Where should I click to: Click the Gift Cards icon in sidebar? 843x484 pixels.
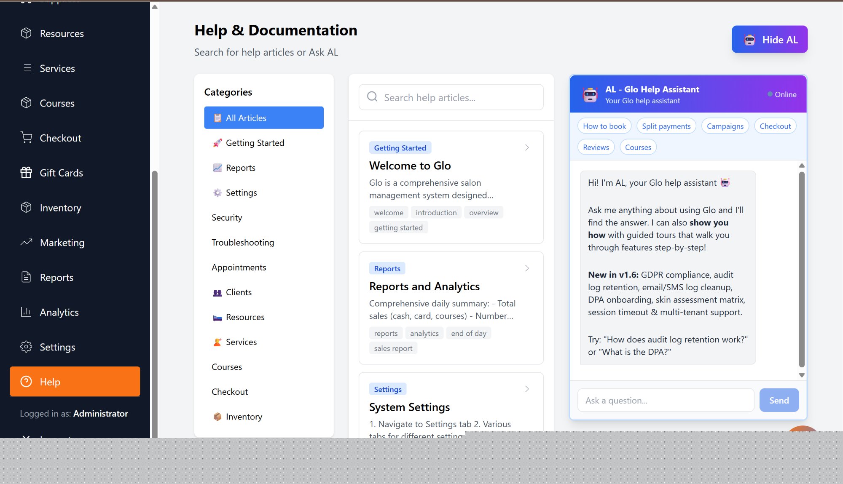(26, 173)
